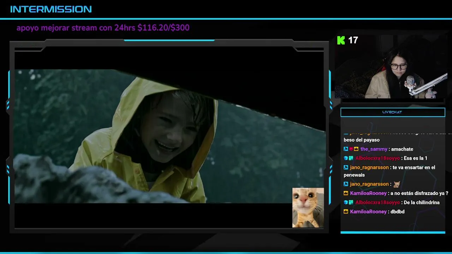Click the donation goal text "$116.20/$300"
Image resolution: width=452 pixels, height=254 pixels.
(163, 28)
